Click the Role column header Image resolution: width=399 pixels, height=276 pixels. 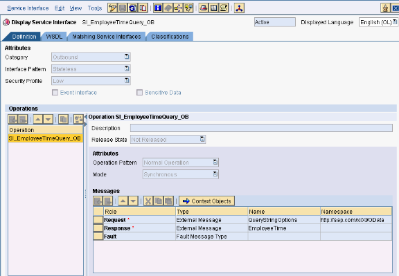(140, 212)
